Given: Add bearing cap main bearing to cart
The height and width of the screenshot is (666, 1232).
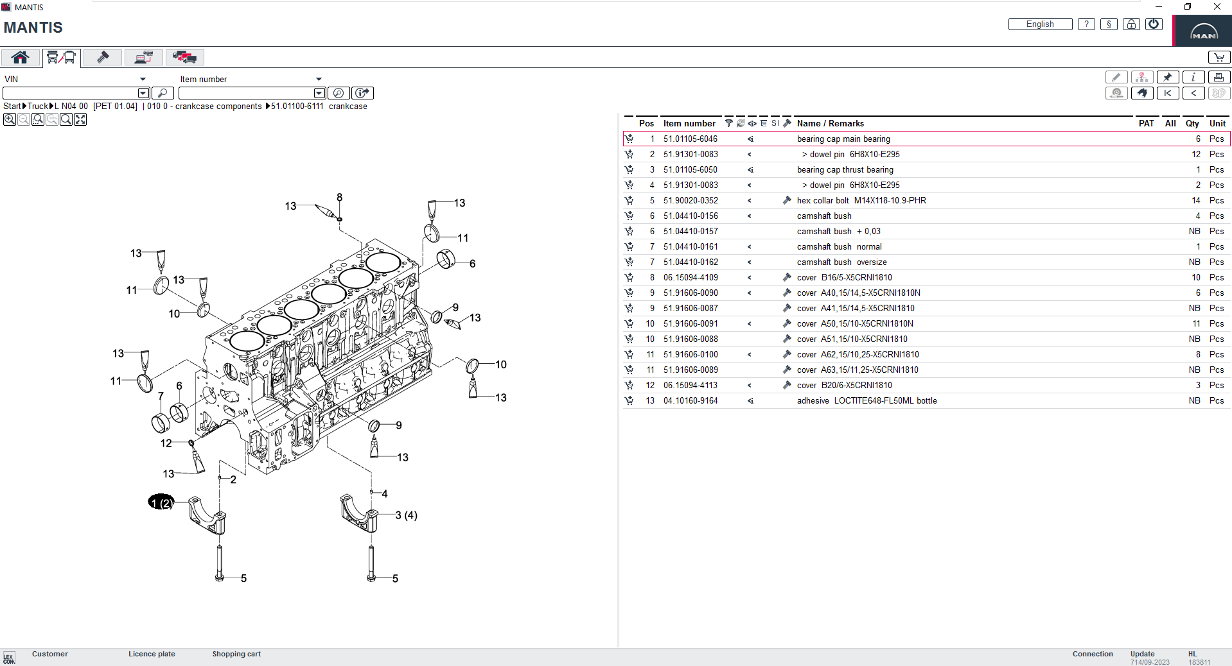Looking at the screenshot, I should point(629,139).
